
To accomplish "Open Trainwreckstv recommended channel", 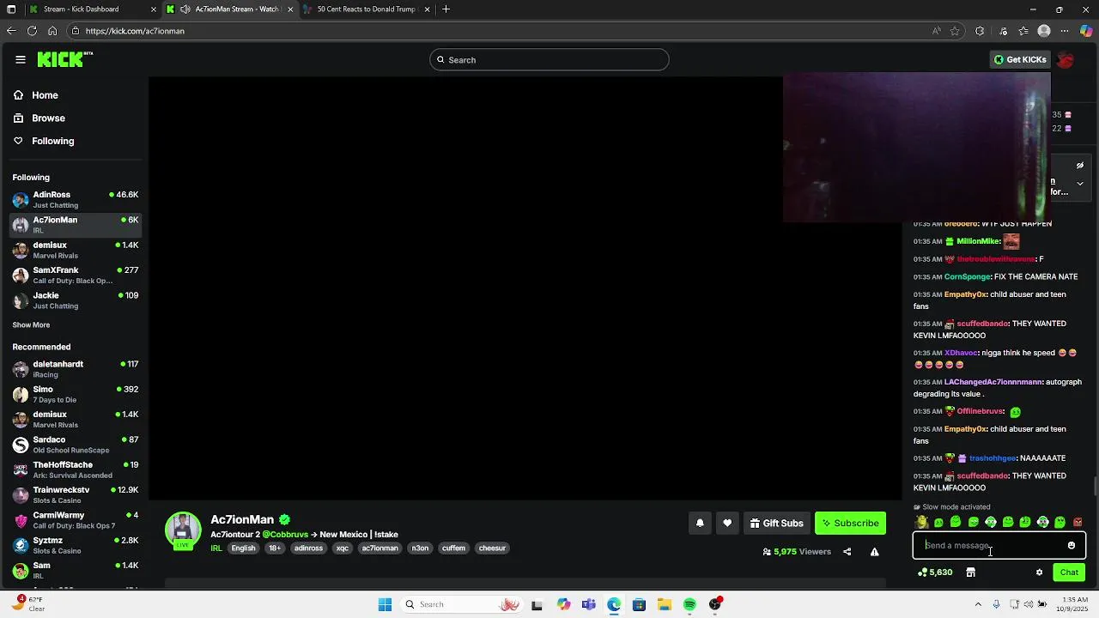I will tap(76, 494).
